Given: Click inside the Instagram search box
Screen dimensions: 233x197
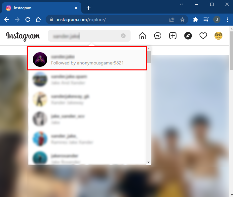Looking at the screenshot, I should pyautogui.click(x=89, y=36).
